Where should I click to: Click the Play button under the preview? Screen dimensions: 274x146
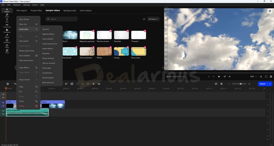[x=219, y=77]
